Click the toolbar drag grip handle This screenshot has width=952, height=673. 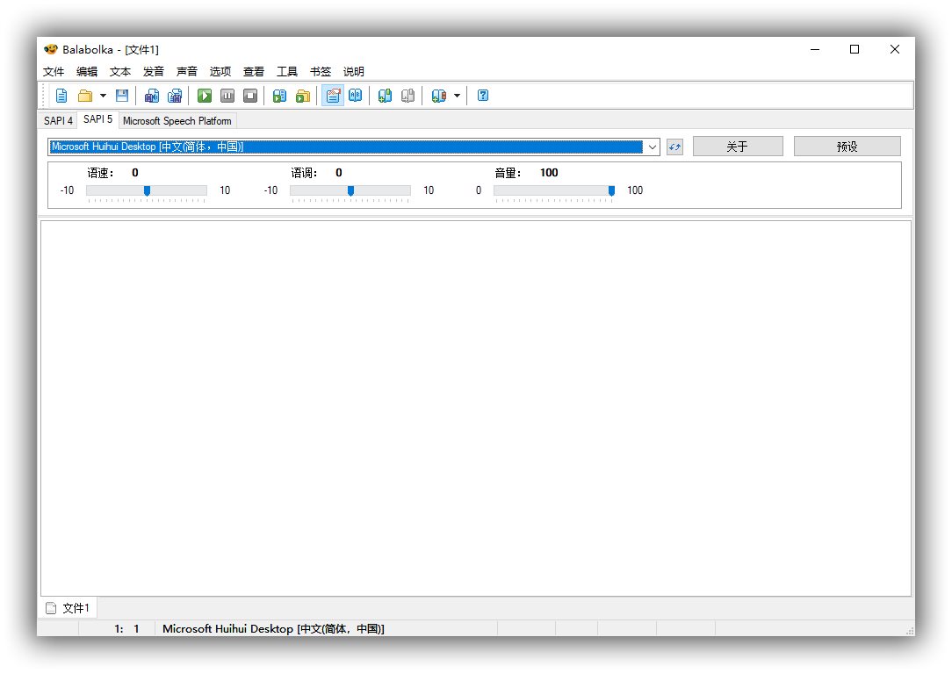(x=44, y=96)
